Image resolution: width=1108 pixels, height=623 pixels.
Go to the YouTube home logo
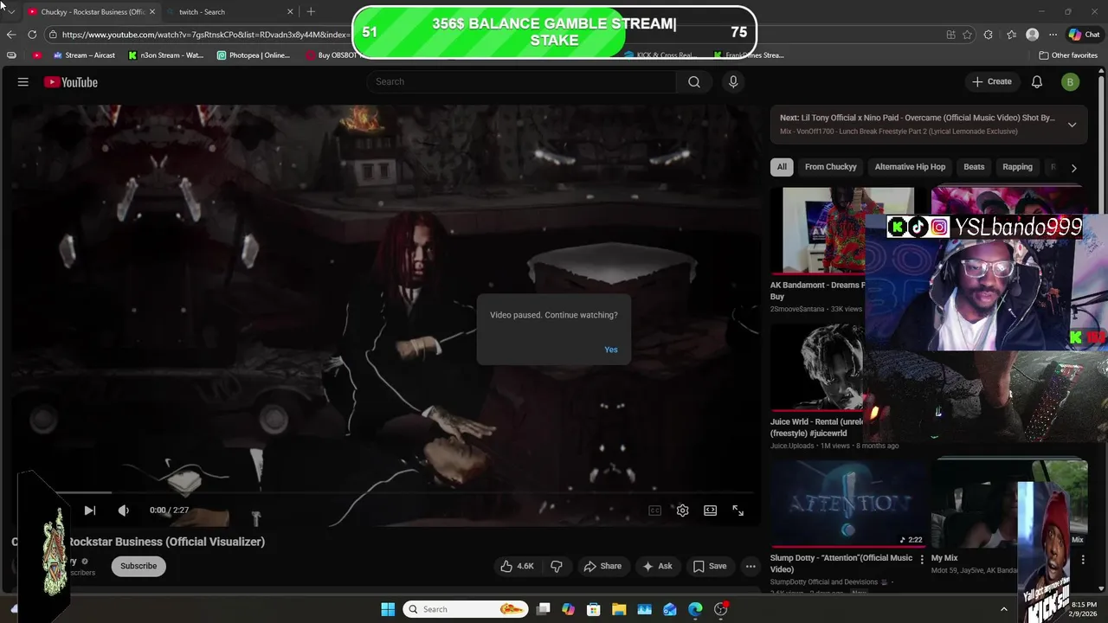click(x=71, y=82)
